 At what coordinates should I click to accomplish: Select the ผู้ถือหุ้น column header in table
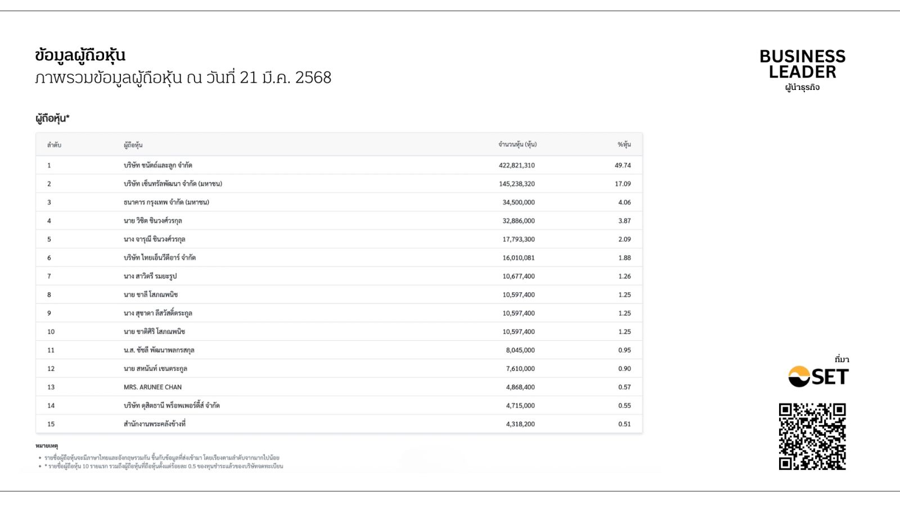(133, 145)
